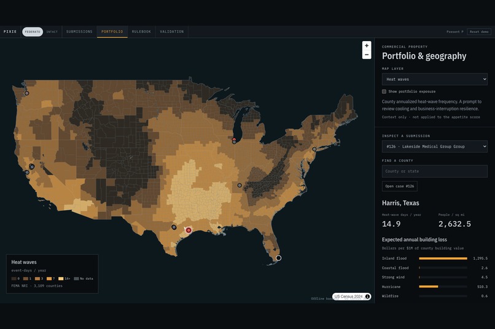Image resolution: width=495 pixels, height=329 pixels.
Task: Click the Heat waves legend title
Action: tap(24, 262)
